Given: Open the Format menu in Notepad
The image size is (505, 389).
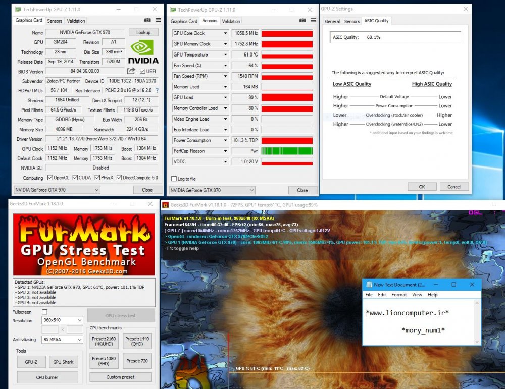Looking at the screenshot, I should [398, 295].
